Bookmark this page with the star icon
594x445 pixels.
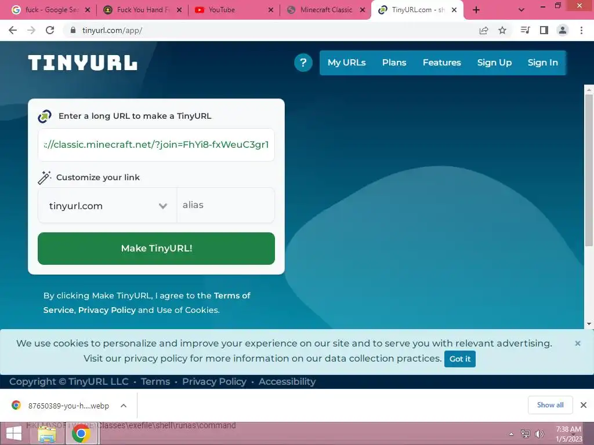(x=502, y=30)
